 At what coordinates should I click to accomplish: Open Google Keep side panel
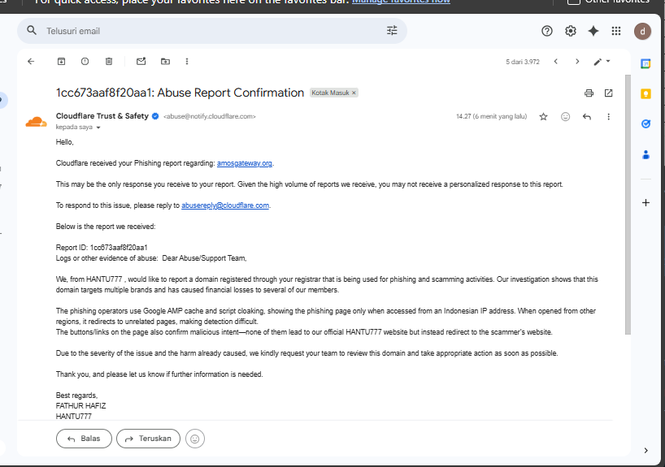click(645, 93)
